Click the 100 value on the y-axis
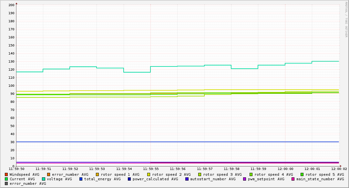 click(11, 86)
